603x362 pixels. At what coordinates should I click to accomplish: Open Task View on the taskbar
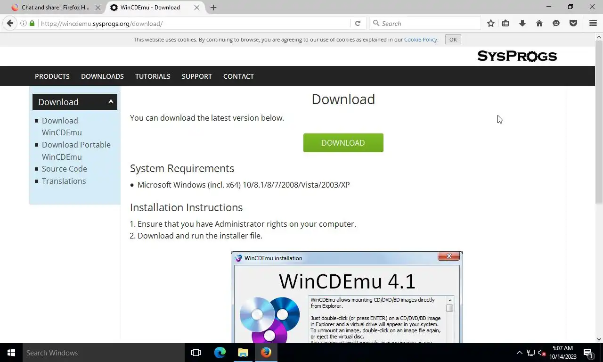(x=196, y=353)
